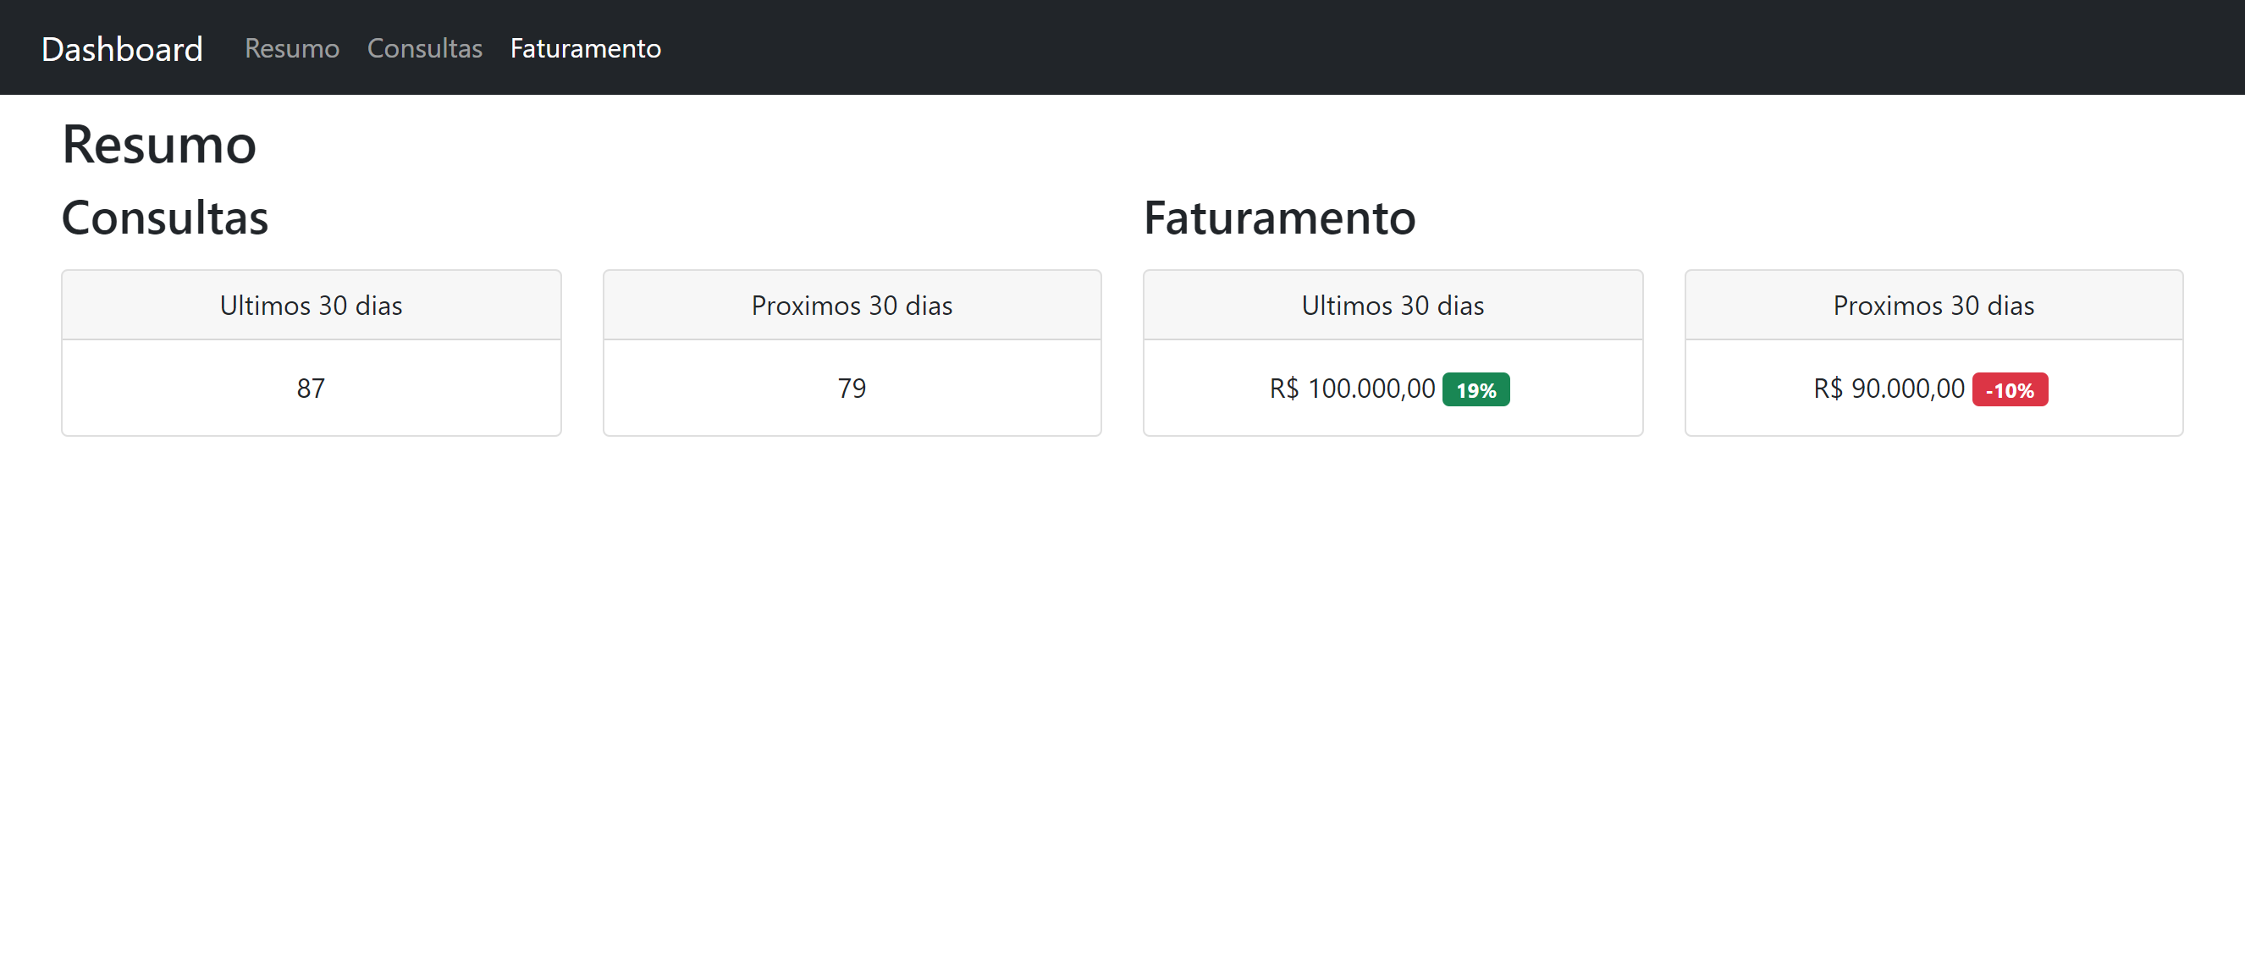2245x965 pixels.
Task: Select Consultas in the navigation bar
Action: pyautogui.click(x=425, y=48)
